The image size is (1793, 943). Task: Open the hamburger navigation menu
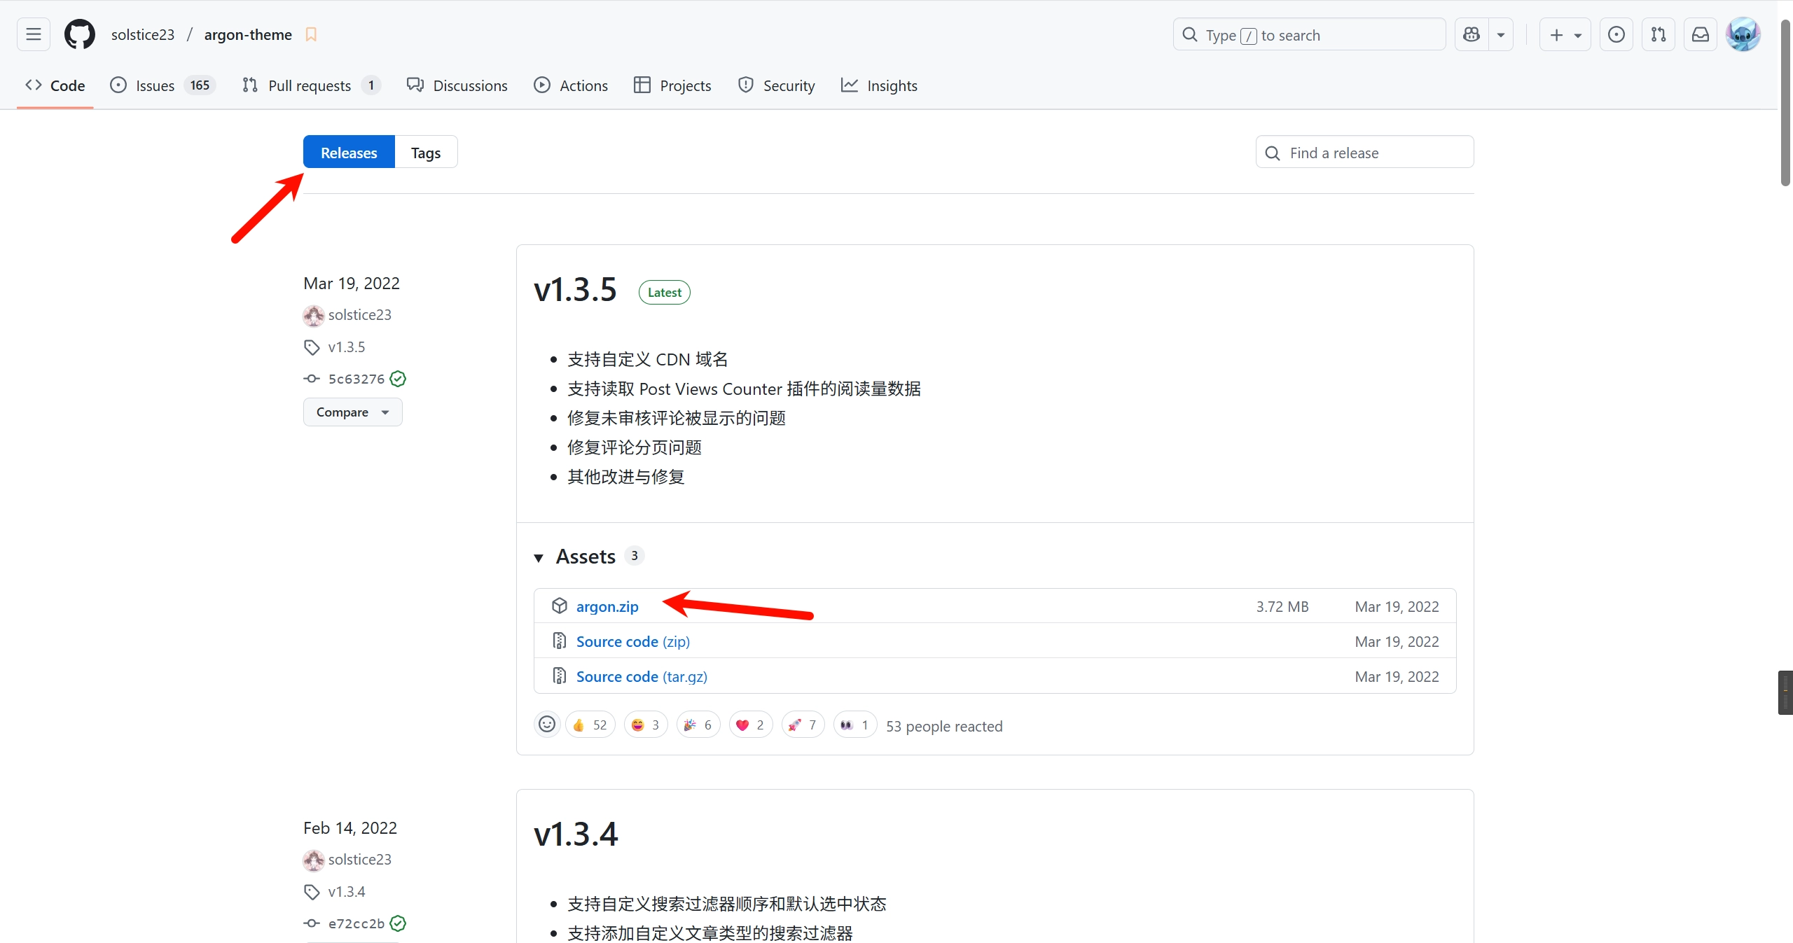tap(34, 34)
